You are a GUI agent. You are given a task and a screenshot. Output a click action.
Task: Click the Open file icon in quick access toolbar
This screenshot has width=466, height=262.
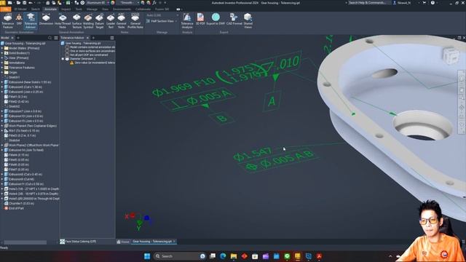click(18, 3)
